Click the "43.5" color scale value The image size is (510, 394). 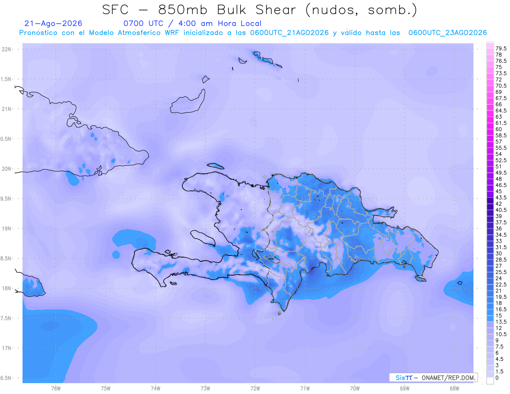point(501,198)
